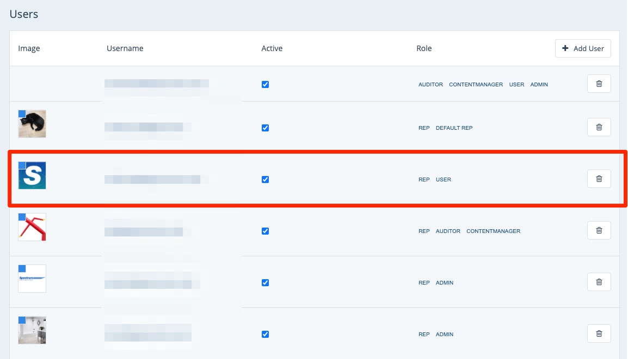Toggle Active checkbox for the black cat user

[x=265, y=128]
